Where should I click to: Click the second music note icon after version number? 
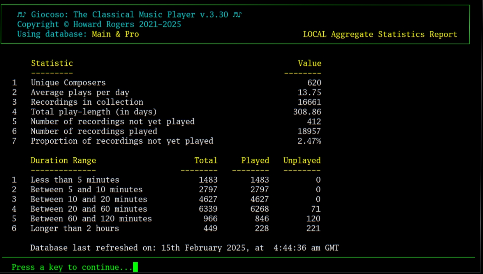pyautogui.click(x=237, y=14)
